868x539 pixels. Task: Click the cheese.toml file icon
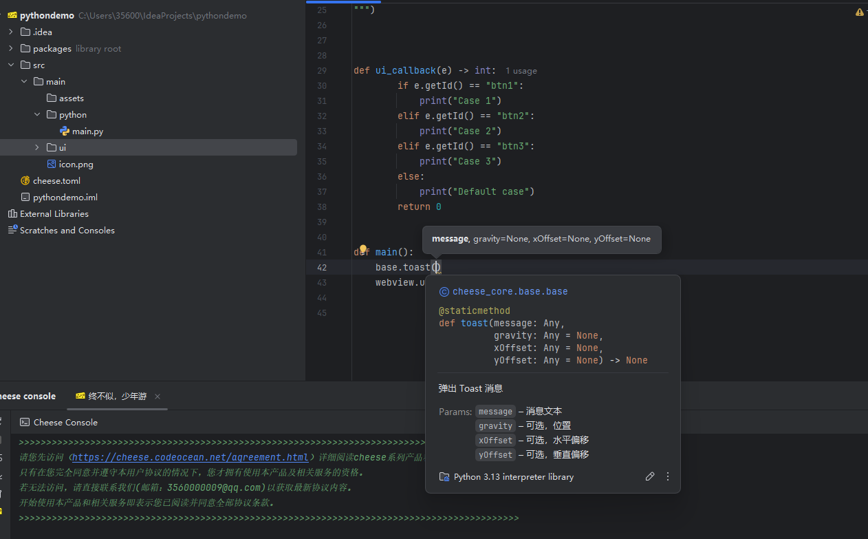click(x=25, y=180)
